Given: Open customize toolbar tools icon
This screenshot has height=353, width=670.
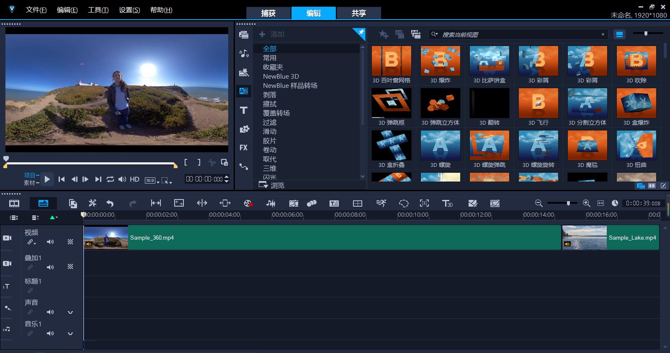Looking at the screenshot, I should point(92,203).
